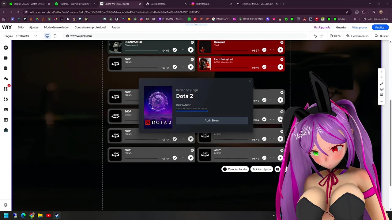Expand bookmarks bar overflow chevron
Viewport: 392px width, 220px height.
(x=355, y=19)
